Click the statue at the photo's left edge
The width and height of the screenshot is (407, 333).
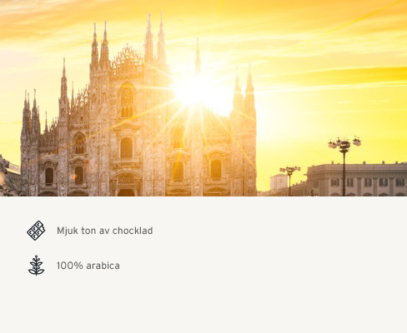(x=6, y=176)
